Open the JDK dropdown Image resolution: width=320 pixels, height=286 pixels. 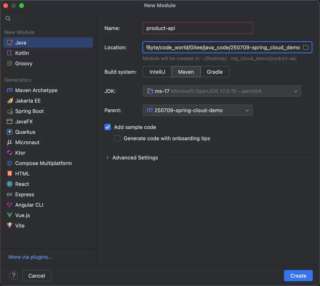click(222, 91)
